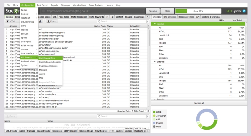Open the bottom tabs overflow dropdown arrow
The height and width of the screenshot is (136, 251).
click(x=148, y=131)
